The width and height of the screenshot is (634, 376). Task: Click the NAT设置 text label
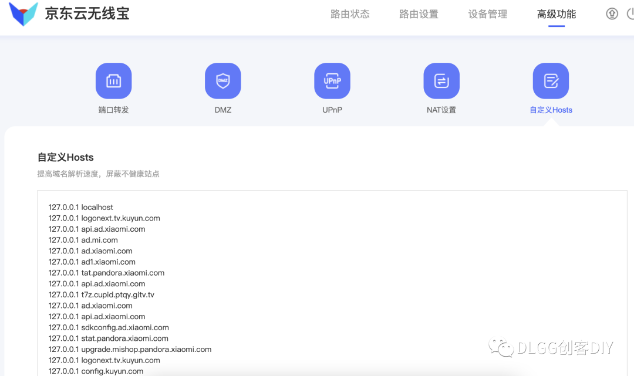coord(441,110)
